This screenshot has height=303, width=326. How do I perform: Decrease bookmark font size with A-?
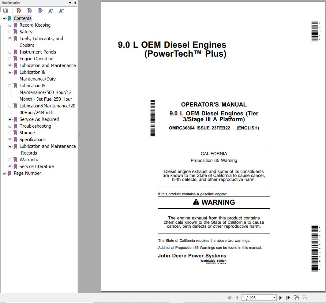61,11
